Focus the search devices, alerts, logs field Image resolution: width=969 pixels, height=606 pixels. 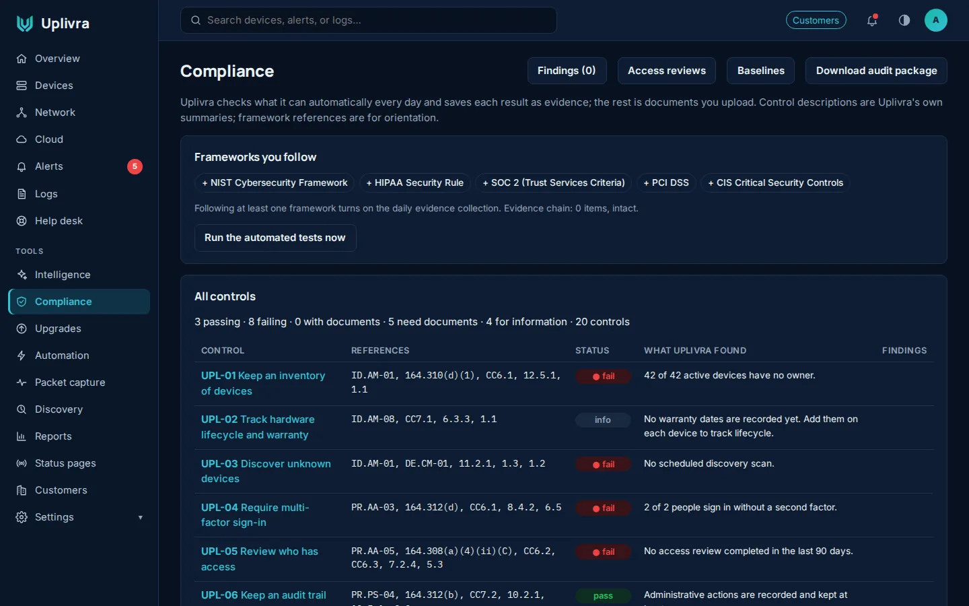(x=369, y=20)
